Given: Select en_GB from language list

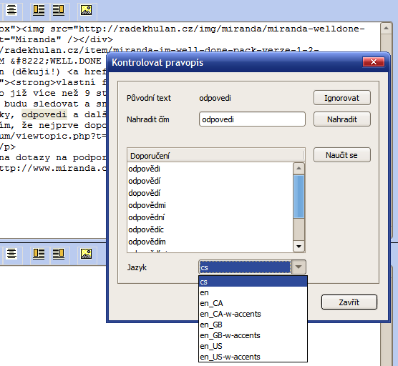Looking at the screenshot, I should 253,325.
